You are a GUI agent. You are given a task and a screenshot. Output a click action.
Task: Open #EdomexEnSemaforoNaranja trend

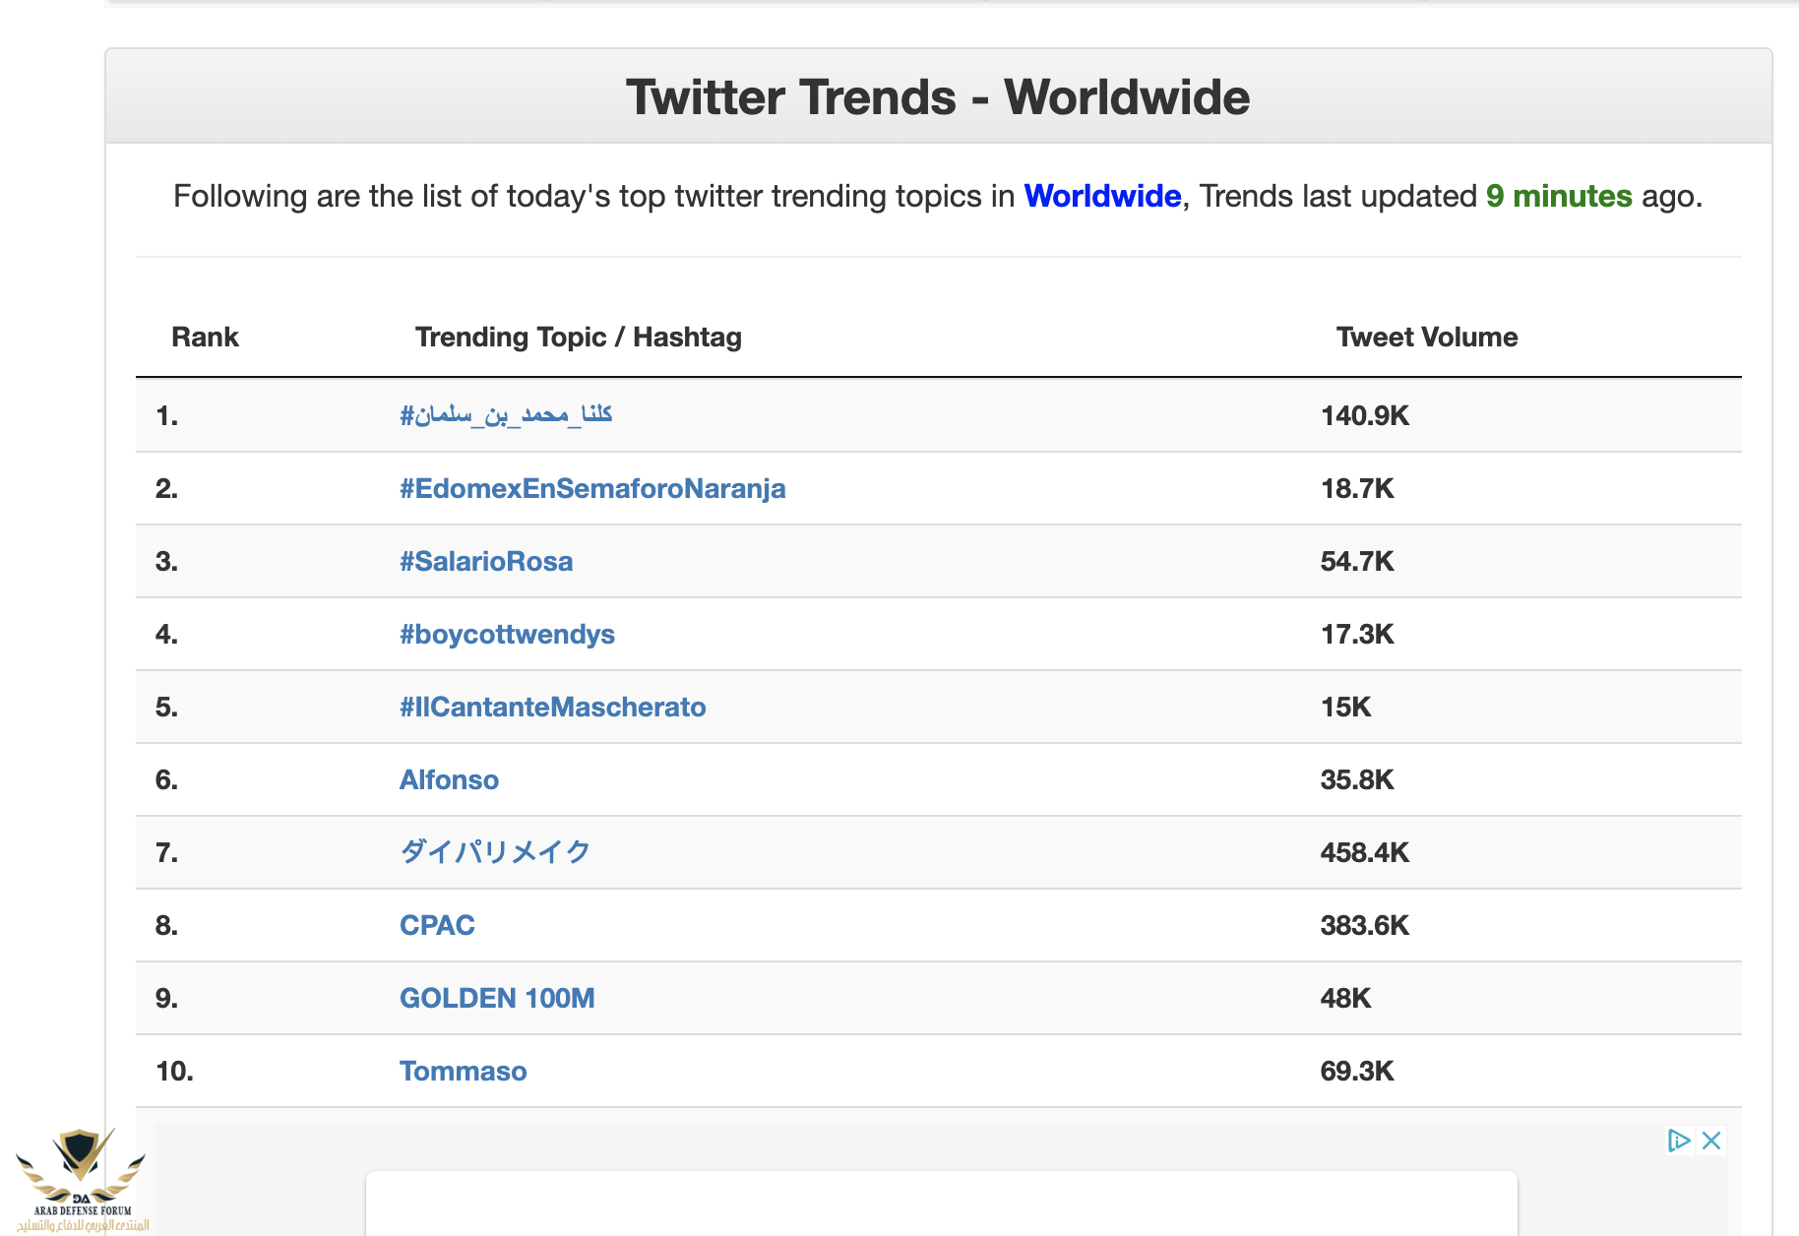(591, 488)
